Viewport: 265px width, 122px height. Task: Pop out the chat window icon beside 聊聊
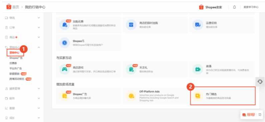260,115
